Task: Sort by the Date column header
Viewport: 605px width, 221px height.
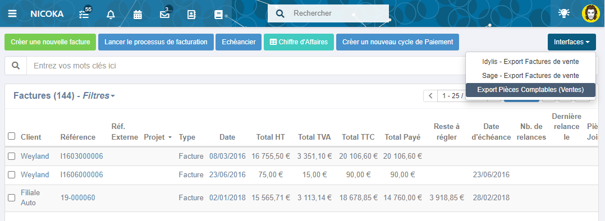Action: coord(227,137)
